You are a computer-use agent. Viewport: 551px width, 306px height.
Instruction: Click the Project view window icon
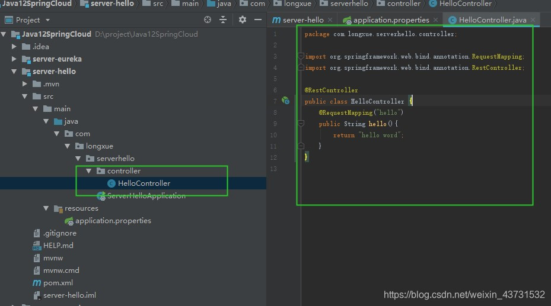(9, 20)
